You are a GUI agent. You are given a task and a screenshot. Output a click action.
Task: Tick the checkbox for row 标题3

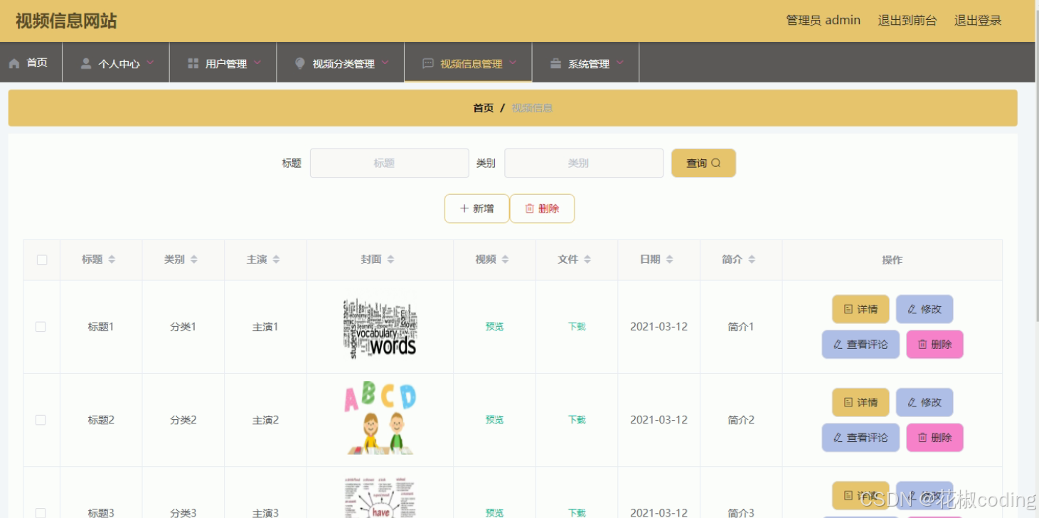[41, 513]
